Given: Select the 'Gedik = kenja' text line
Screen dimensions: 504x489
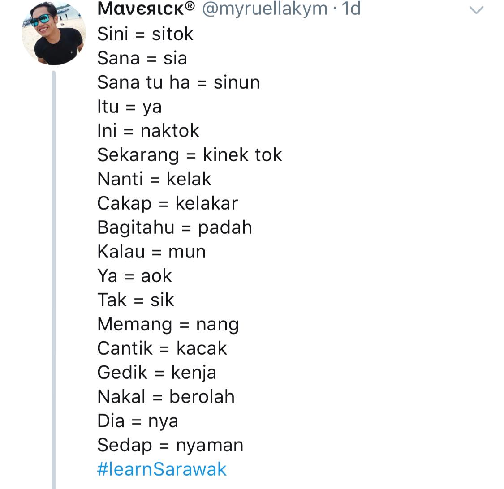Looking at the screenshot, I should [157, 373].
